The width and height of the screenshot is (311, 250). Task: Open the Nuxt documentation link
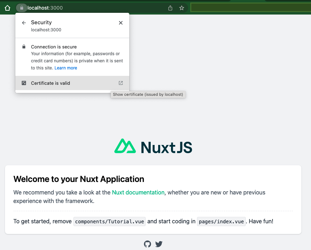pos(138,193)
